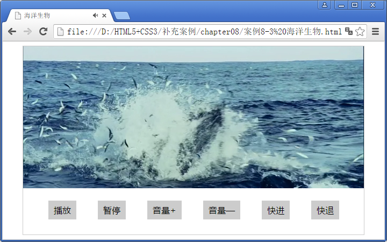Lower volume with 音量— button
Viewport: 387px width, 242px height.
point(221,210)
